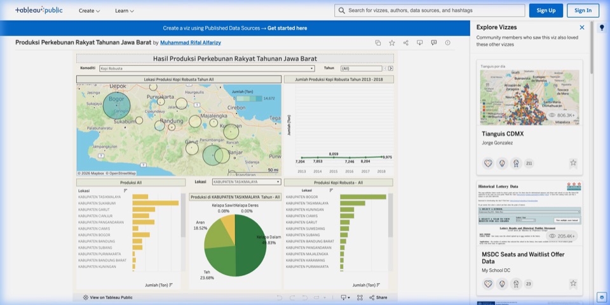Click the redo icon in viz toolbar
610x305 pixels.
tap(292, 297)
